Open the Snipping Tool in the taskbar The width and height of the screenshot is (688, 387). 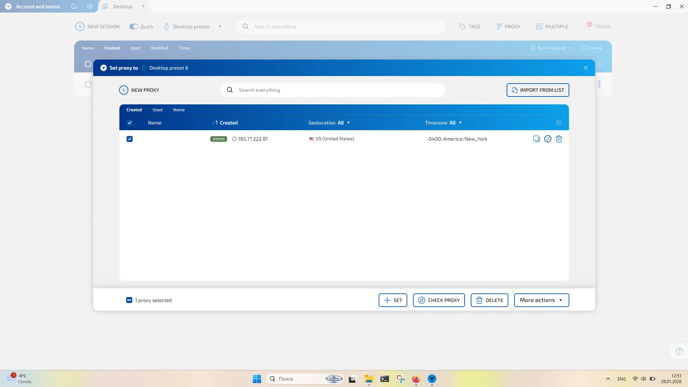coord(400,379)
